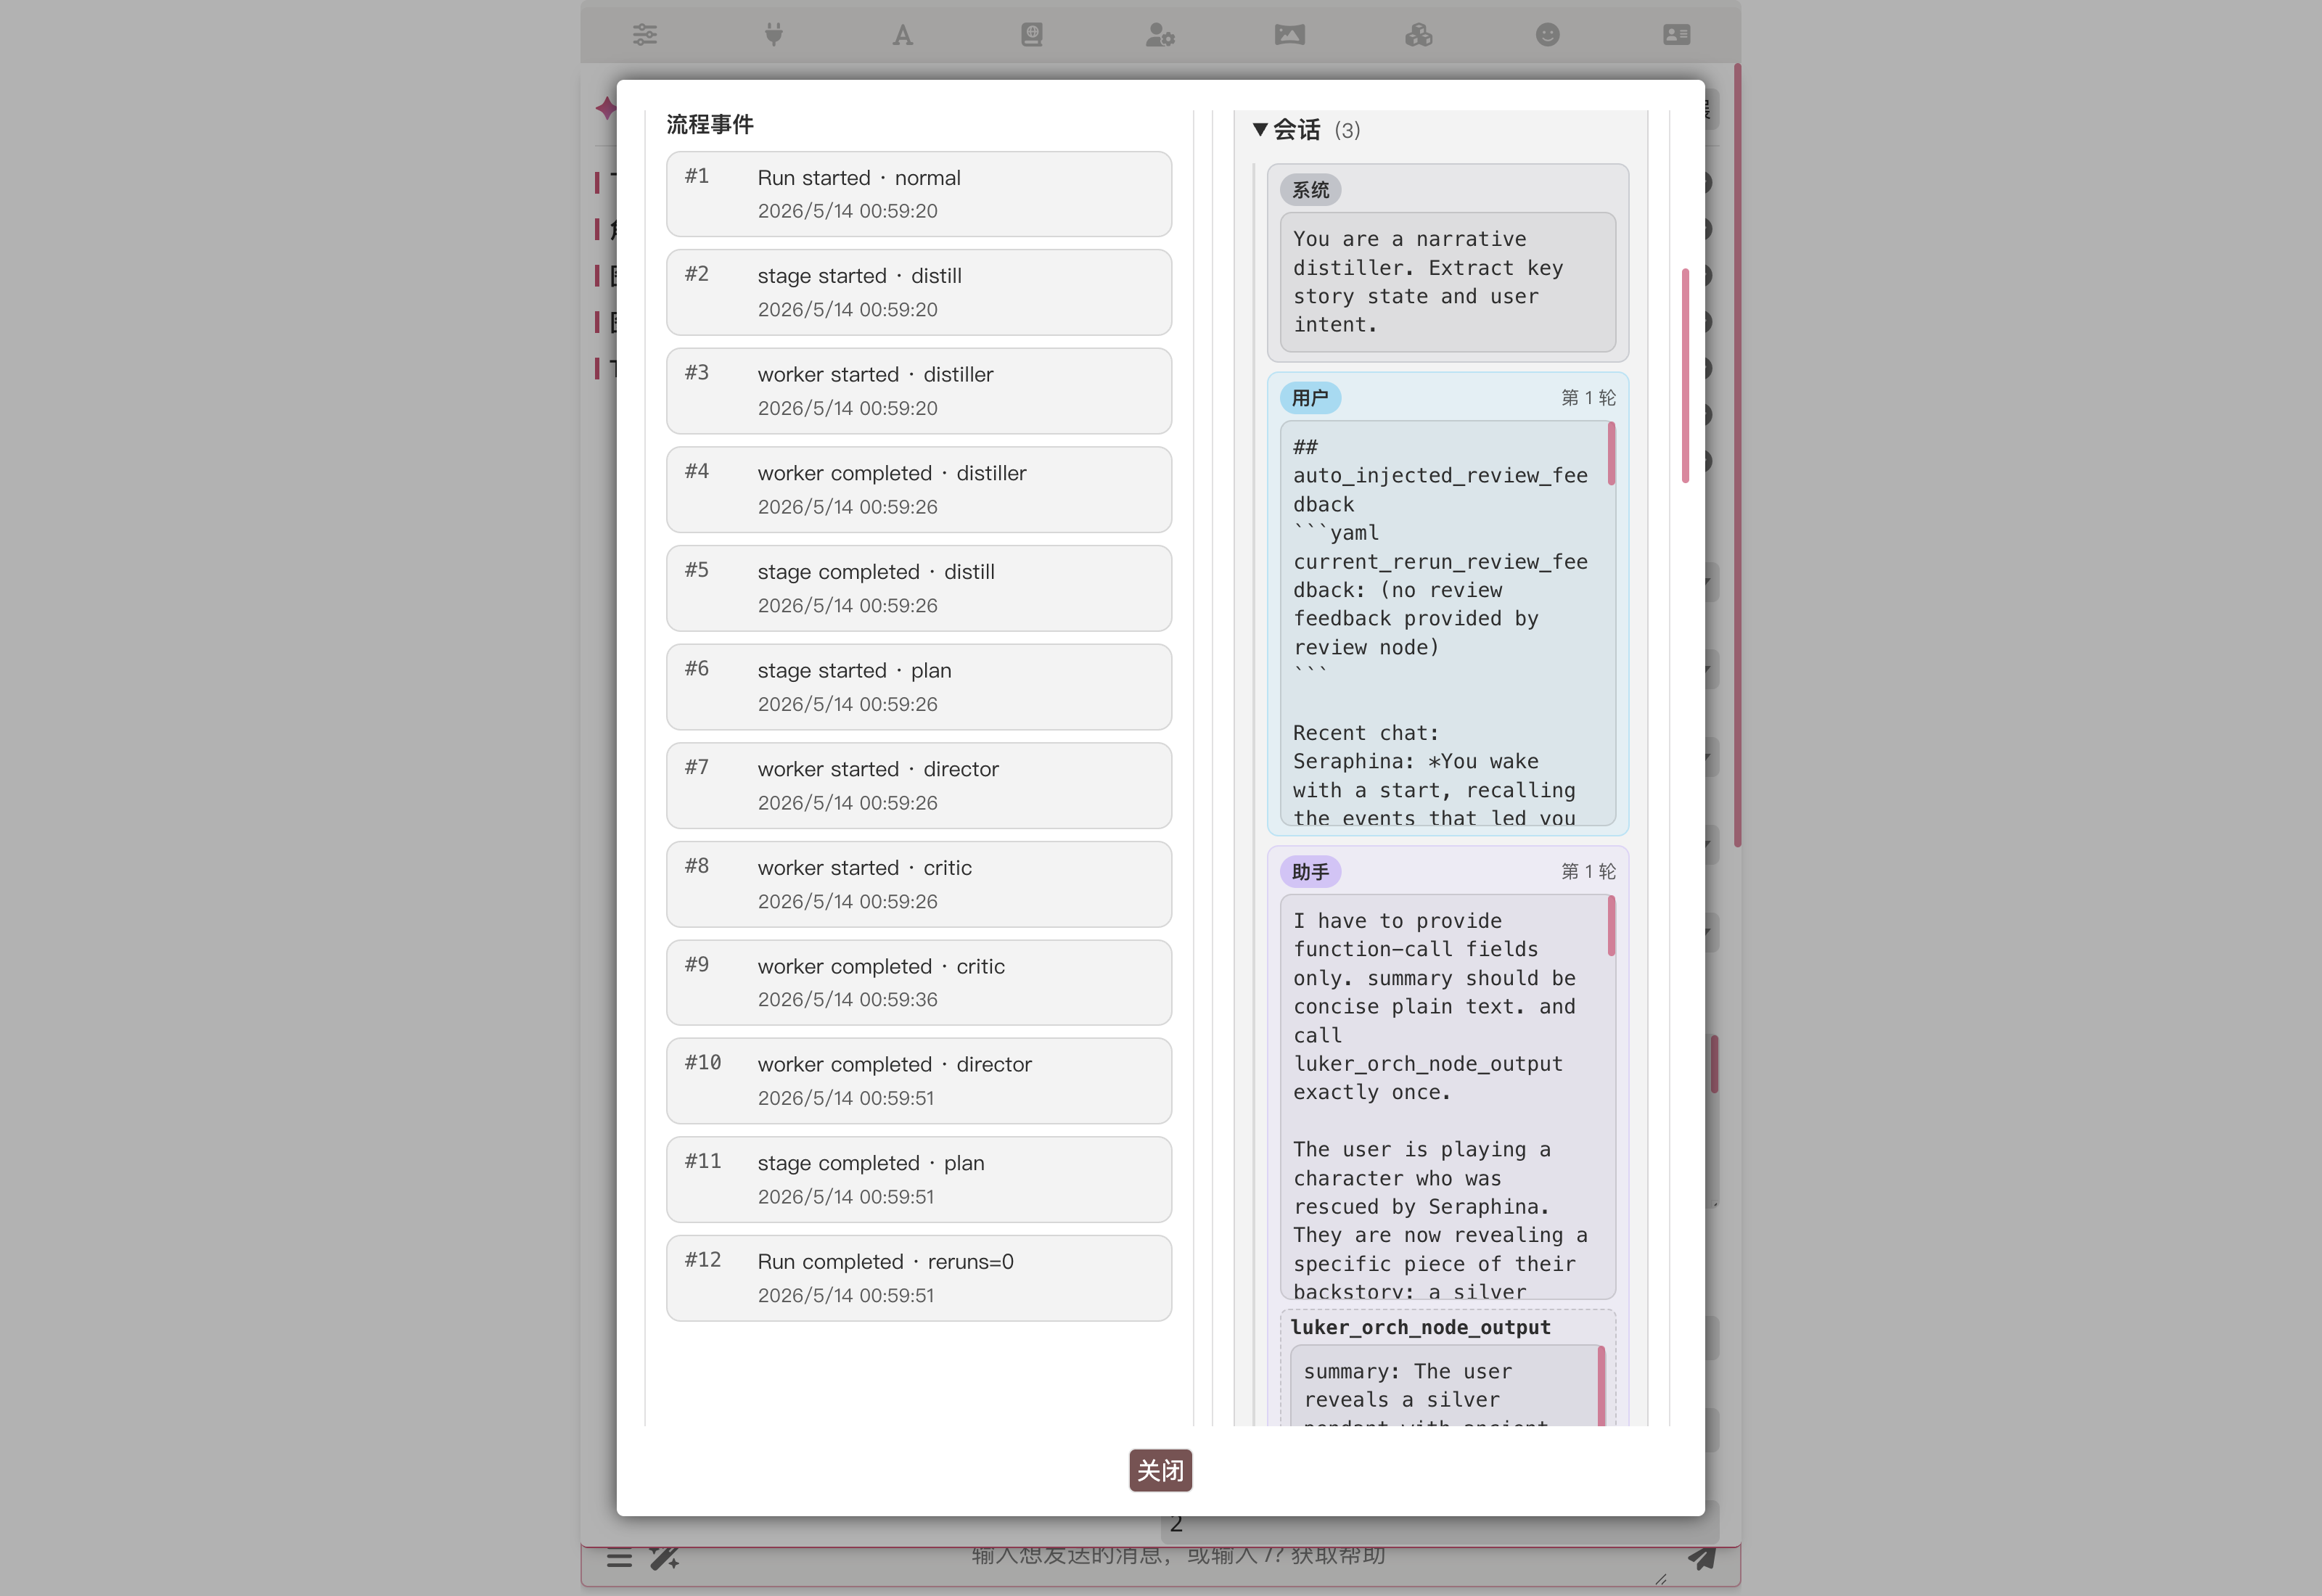Click the 关闭 button
Viewport: 2322px width, 1596px height.
tap(1160, 1470)
